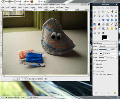
Task: Select the Perspective Clone tool
Action: [116, 29]
